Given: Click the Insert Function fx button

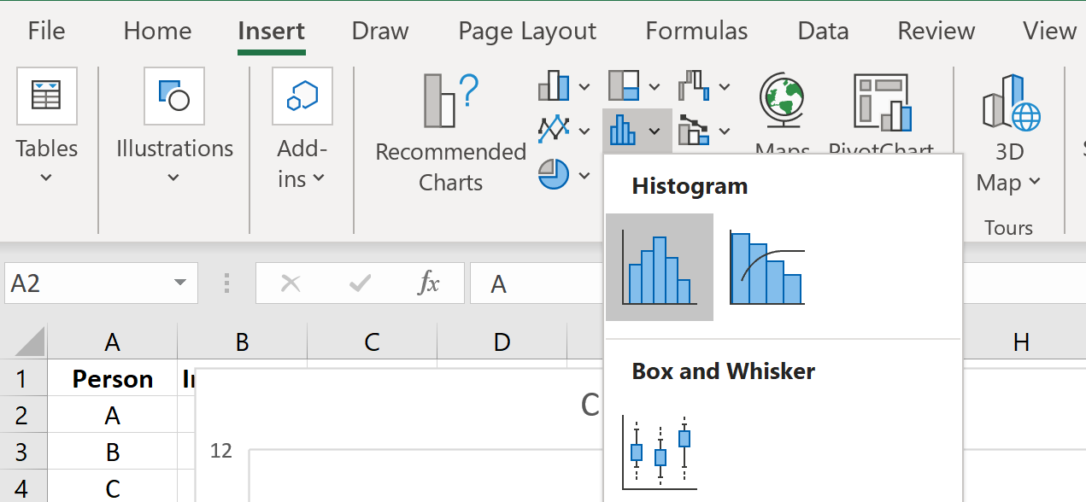Looking at the screenshot, I should [x=428, y=283].
